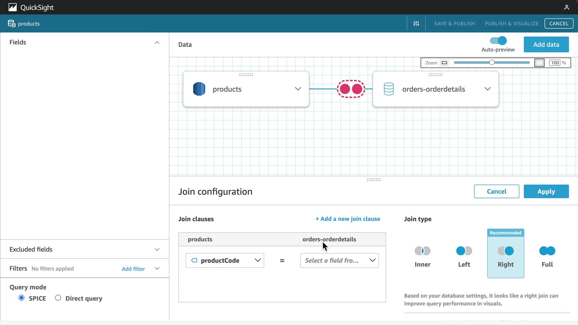Select Direct query mode
The width and height of the screenshot is (578, 325).
(58, 298)
